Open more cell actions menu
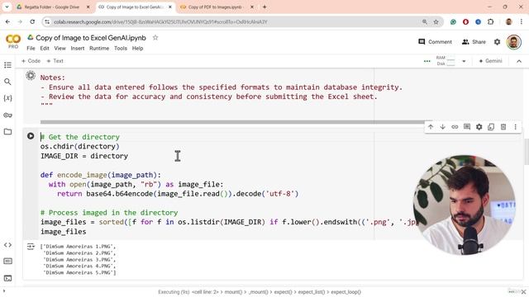 click(515, 127)
